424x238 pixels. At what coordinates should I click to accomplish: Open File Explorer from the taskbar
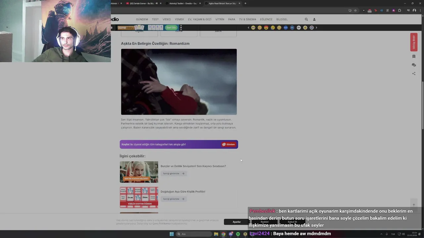pyautogui.click(x=216, y=234)
